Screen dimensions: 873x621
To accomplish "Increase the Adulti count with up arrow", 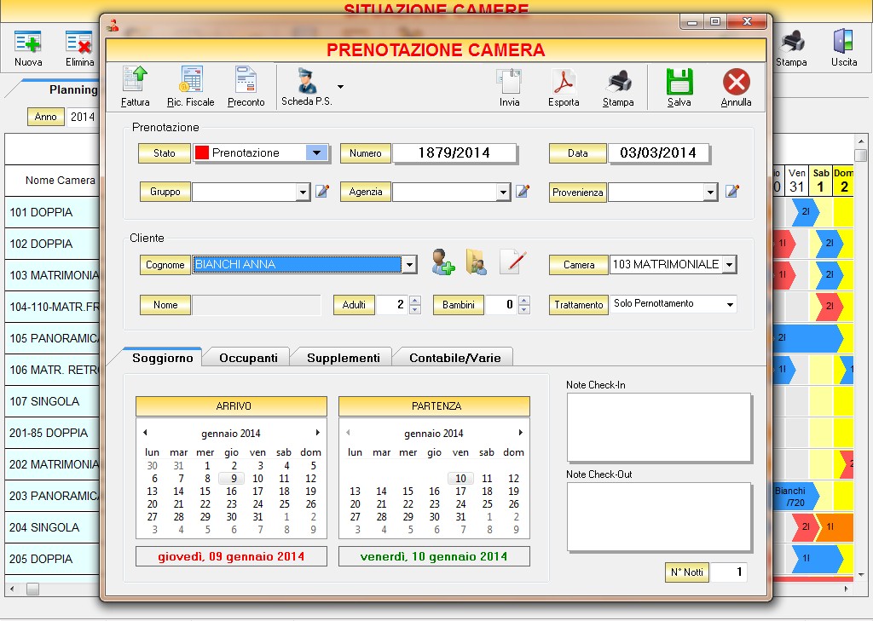I will pyautogui.click(x=415, y=300).
